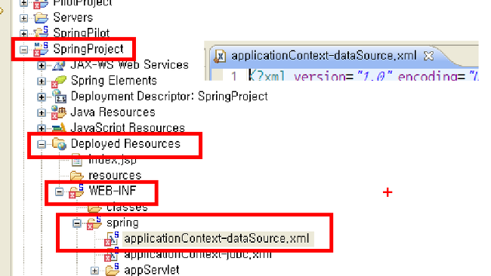
Task: Click the classes folder icon
Action: pos(94,208)
